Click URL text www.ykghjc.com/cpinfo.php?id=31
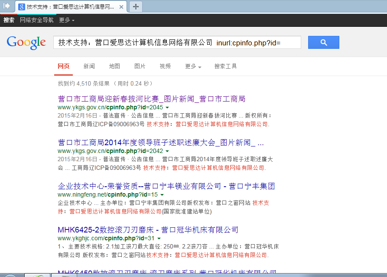Screen dimensions: 387x277 106,238
